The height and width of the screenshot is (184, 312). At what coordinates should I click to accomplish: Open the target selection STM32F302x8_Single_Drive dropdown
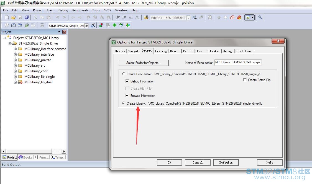(86, 26)
